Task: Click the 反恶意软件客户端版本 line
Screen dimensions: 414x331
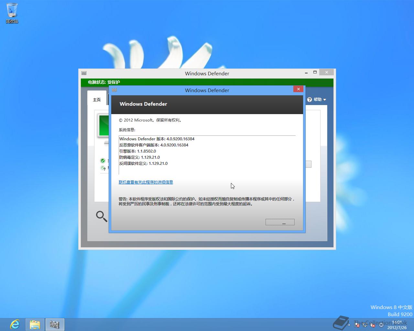Action: (154, 145)
